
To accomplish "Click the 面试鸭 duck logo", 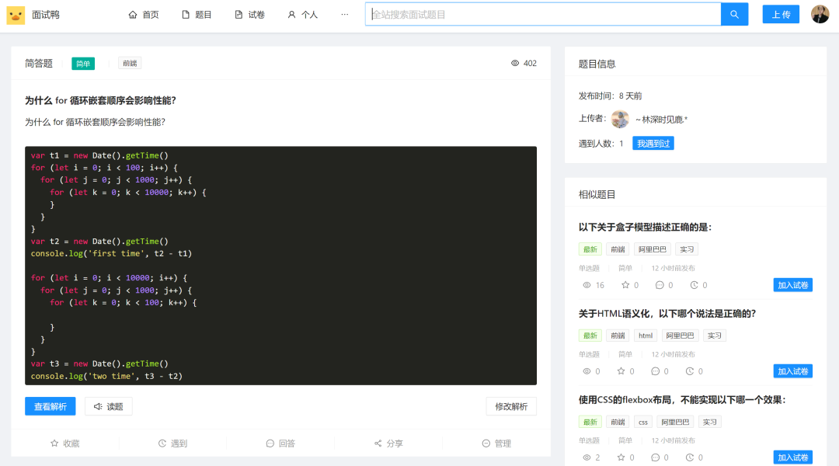I will (x=16, y=15).
